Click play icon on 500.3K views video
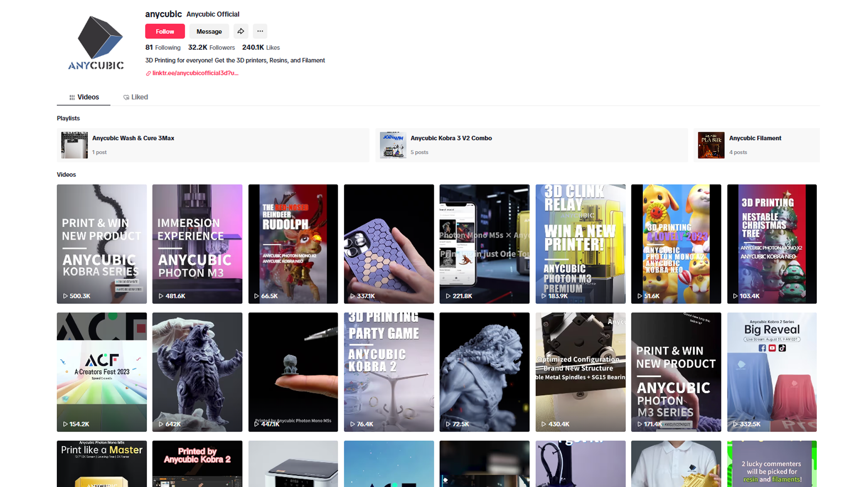The width and height of the screenshot is (866, 487). [x=65, y=296]
